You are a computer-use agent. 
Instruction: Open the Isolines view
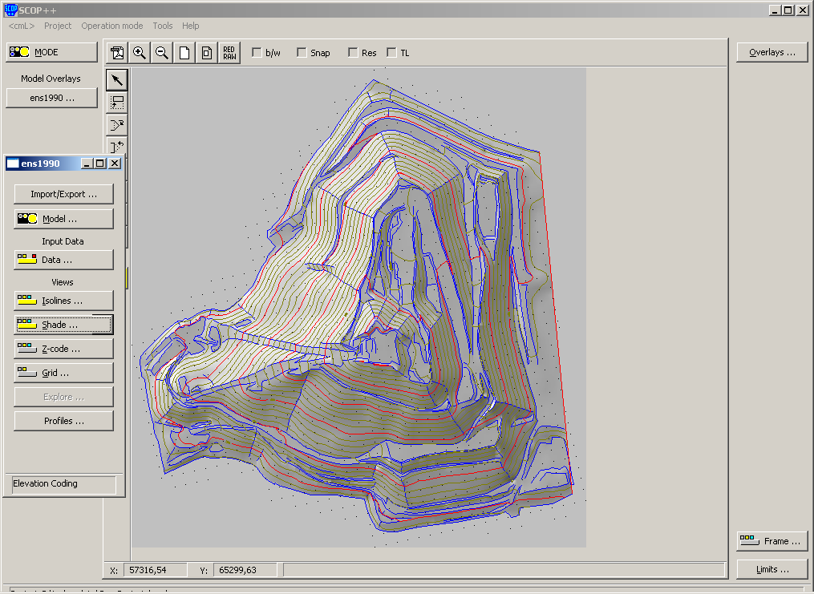point(63,300)
